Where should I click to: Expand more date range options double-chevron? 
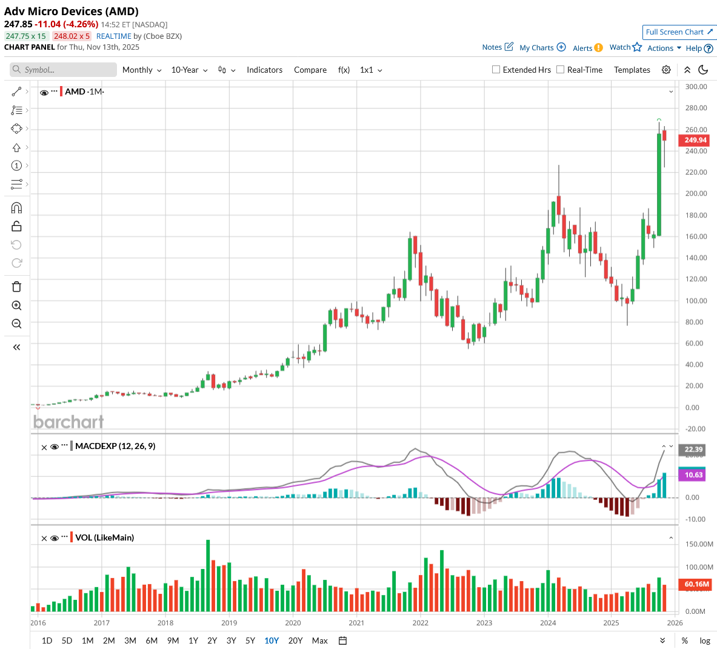coord(662,641)
